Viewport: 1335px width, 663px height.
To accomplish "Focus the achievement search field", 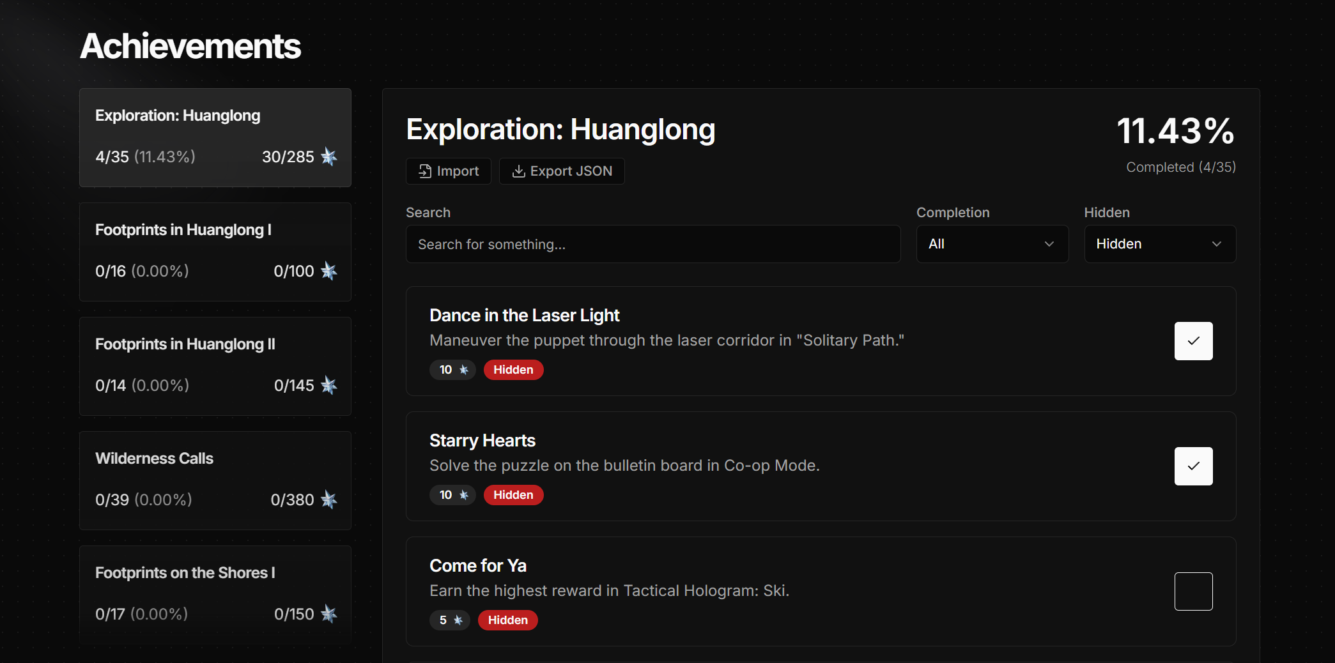I will coord(652,244).
